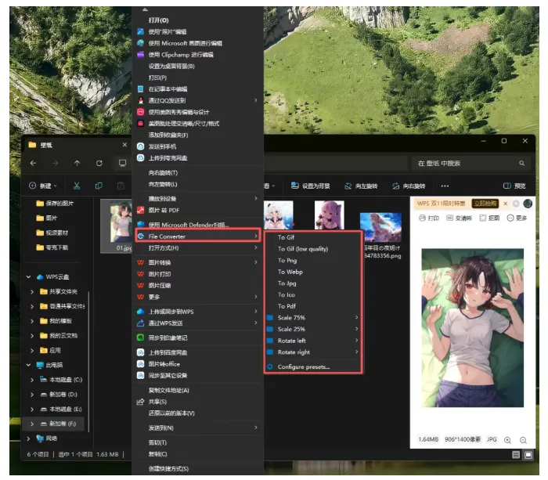Screen dimensions: 548x480
Task: Click the Microsoft Defender scan entry
Action: (x=197, y=225)
